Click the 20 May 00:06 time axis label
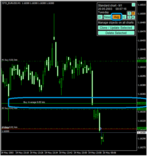The height and width of the screenshot is (156, 148). tap(109, 152)
